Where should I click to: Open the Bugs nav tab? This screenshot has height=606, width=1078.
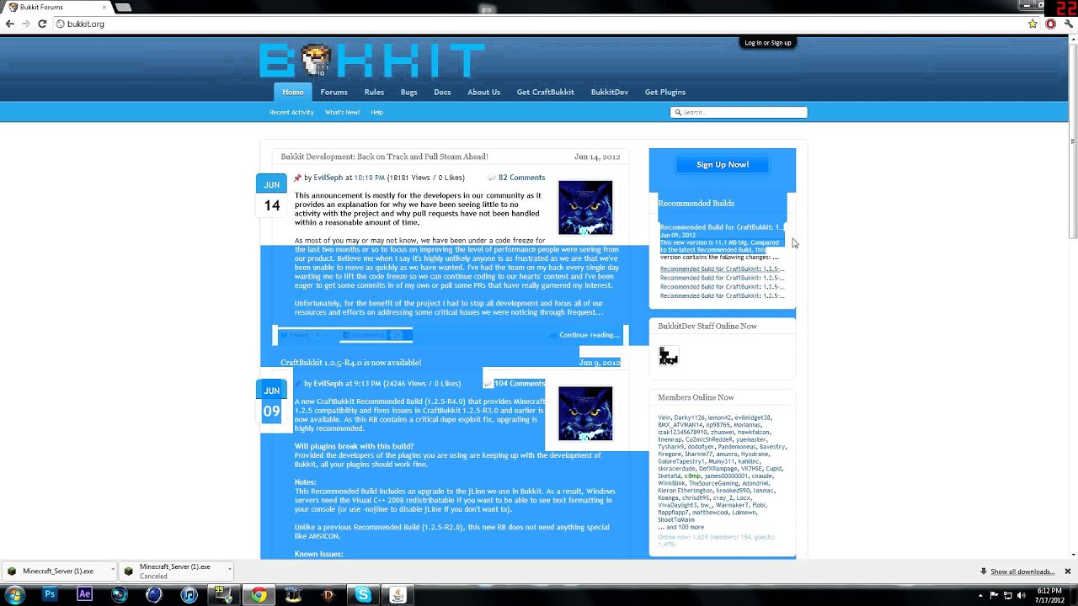click(408, 92)
